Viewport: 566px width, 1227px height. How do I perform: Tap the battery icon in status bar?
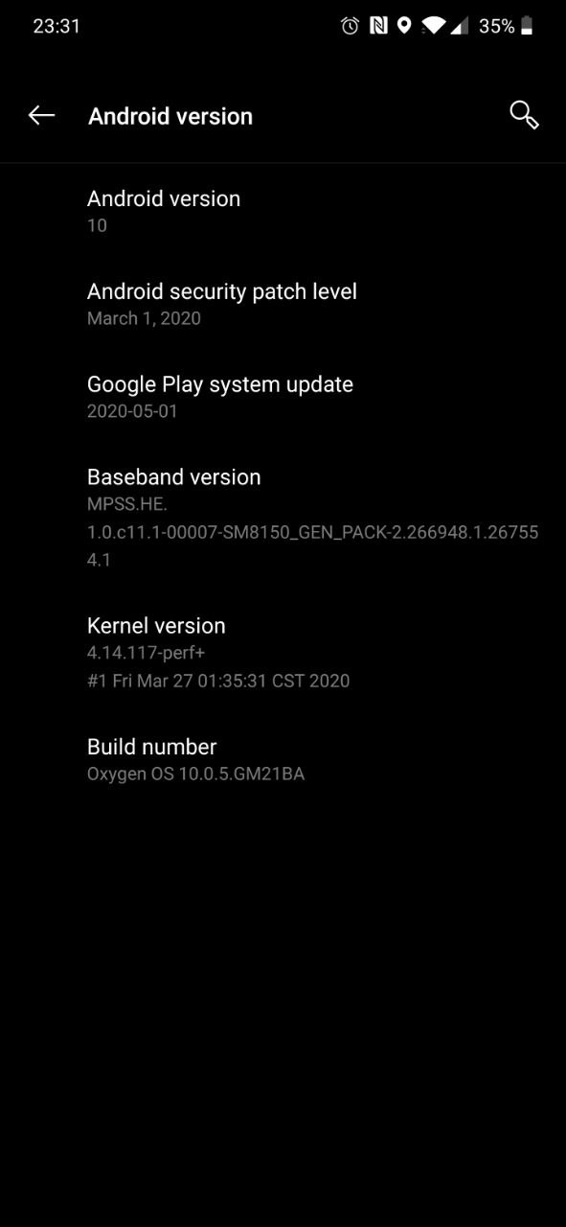[x=527, y=26]
